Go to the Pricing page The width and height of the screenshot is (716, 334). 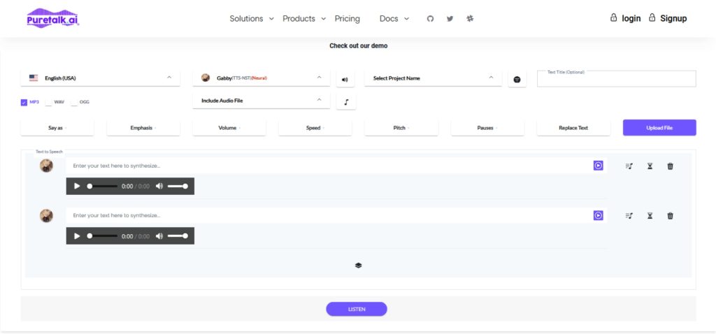[347, 19]
